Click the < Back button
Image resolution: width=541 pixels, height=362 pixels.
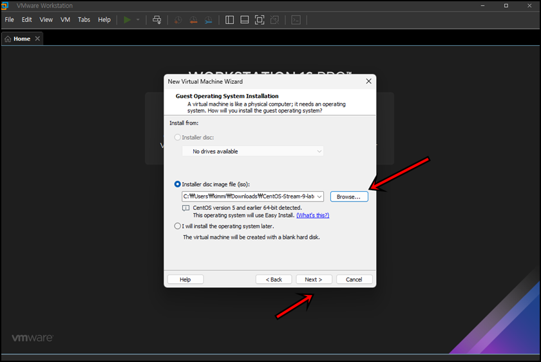274,280
